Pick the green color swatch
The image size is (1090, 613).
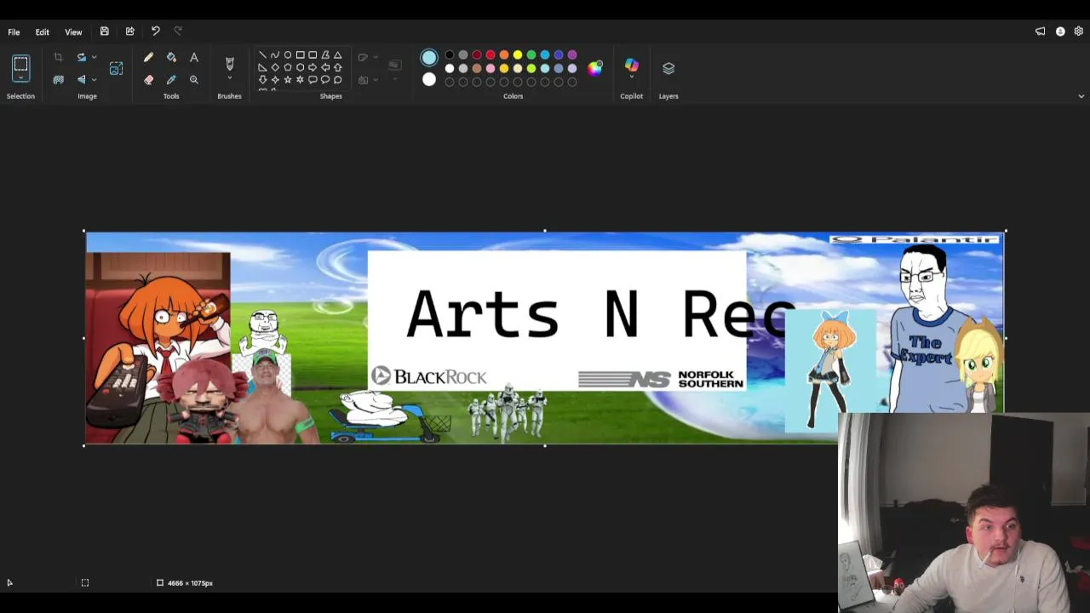(531, 55)
